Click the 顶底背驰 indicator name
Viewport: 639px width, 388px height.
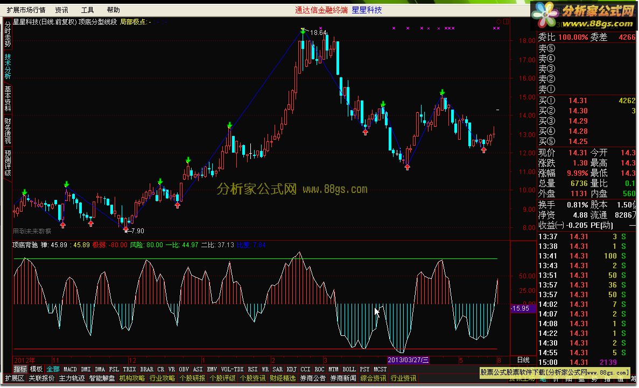coord(25,245)
